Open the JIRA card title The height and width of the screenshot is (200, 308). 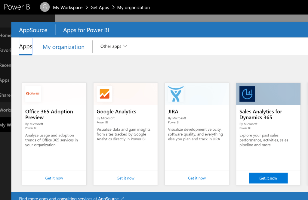[173, 111]
